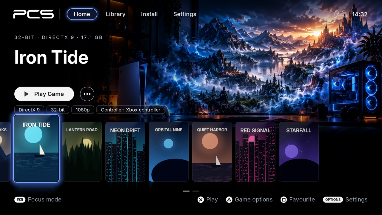Click the OPTIONS Settings badge
This screenshot has width=382, height=215.
[333, 199]
